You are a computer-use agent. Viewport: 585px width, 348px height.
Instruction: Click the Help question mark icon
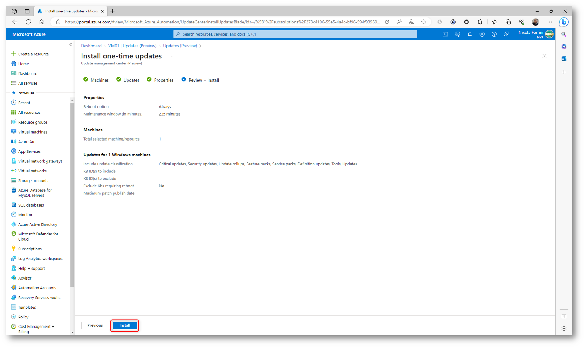(x=494, y=34)
